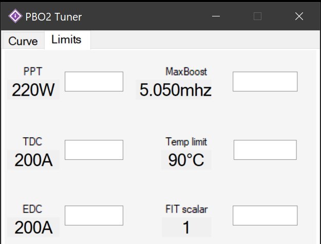Focus the TDC input field
Viewport: 321px width, 244px height.
click(x=94, y=150)
